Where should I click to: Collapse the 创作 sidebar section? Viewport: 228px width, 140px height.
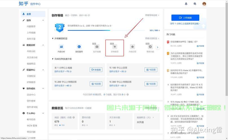click(43, 20)
